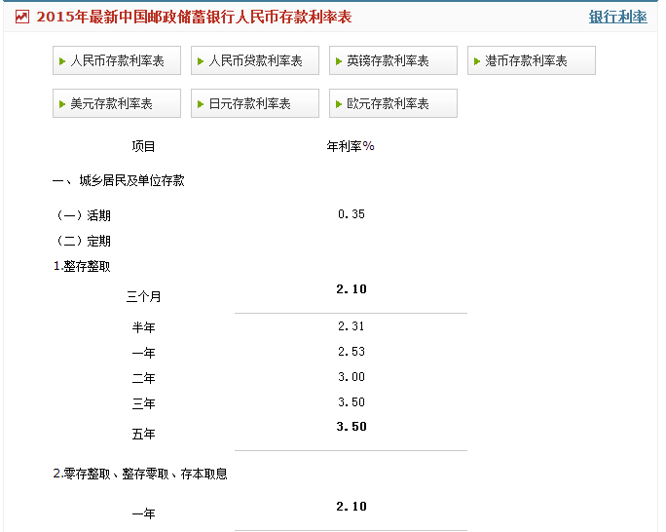Open 港币存款利率表 button
This screenshot has width=666, height=532.
click(532, 60)
